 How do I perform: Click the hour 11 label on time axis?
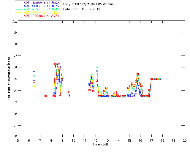click(85, 140)
